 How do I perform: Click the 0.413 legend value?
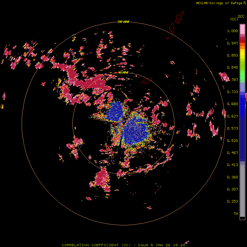(232, 165)
